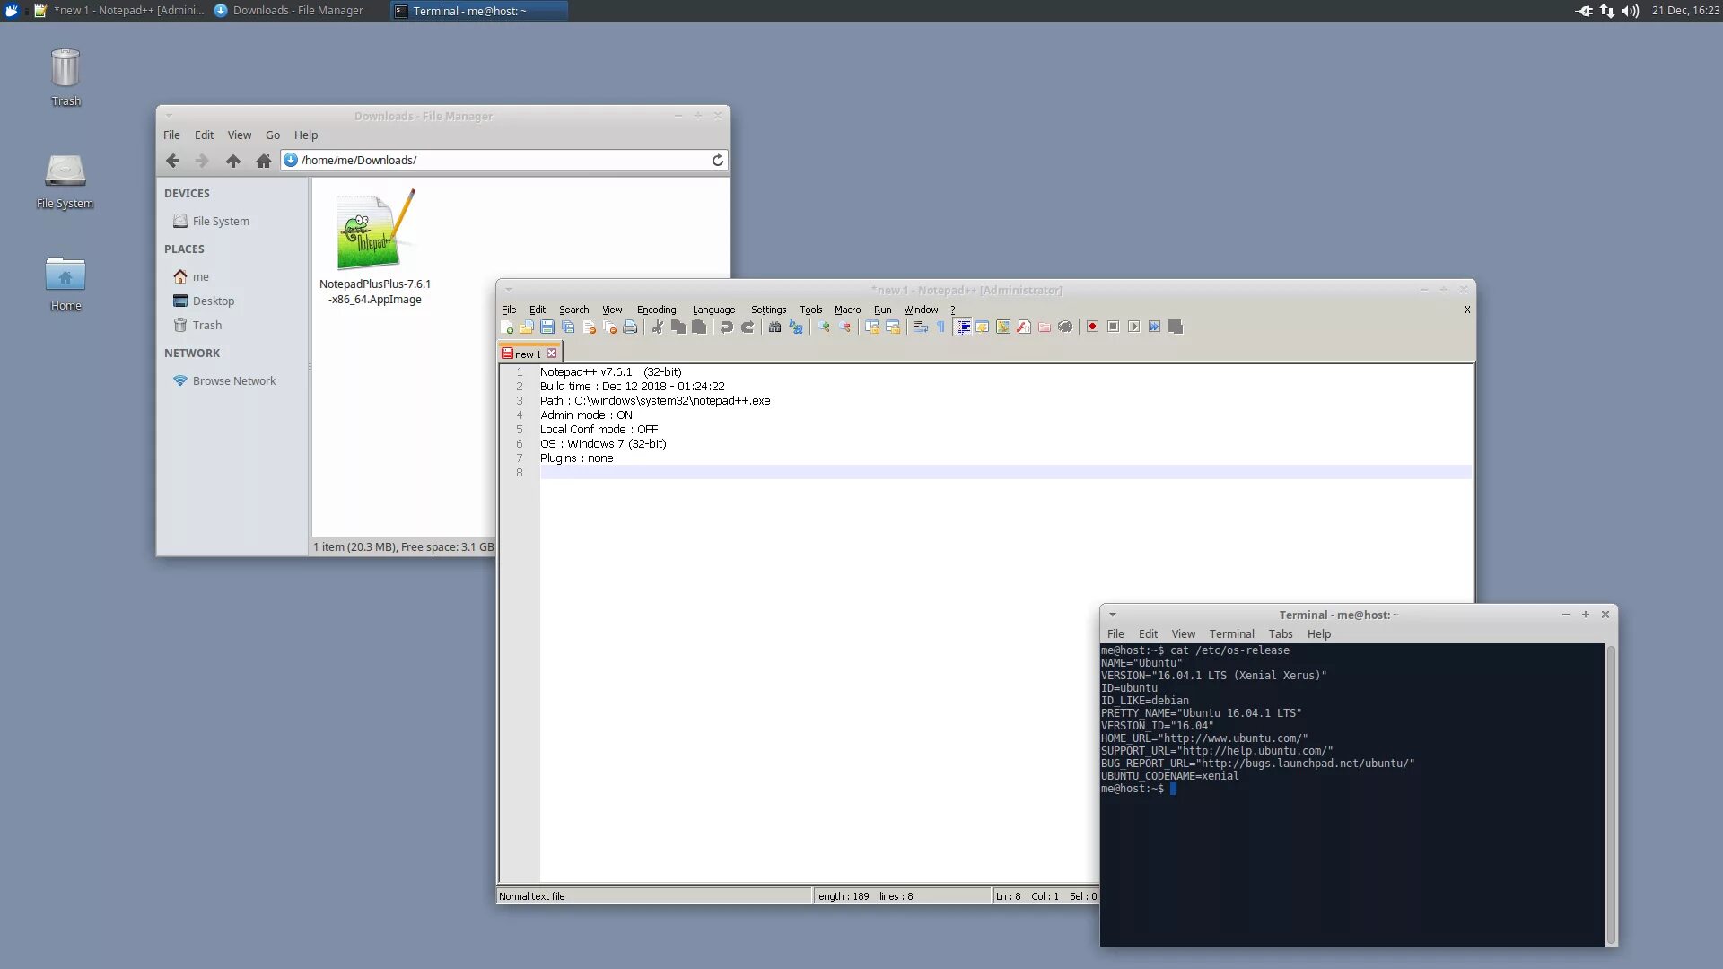Click the /home/me/Downloads/ path field
Screen dimensions: 1723x969
(503, 161)
